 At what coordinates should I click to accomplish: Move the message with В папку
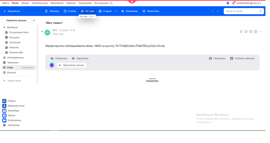[70, 11]
